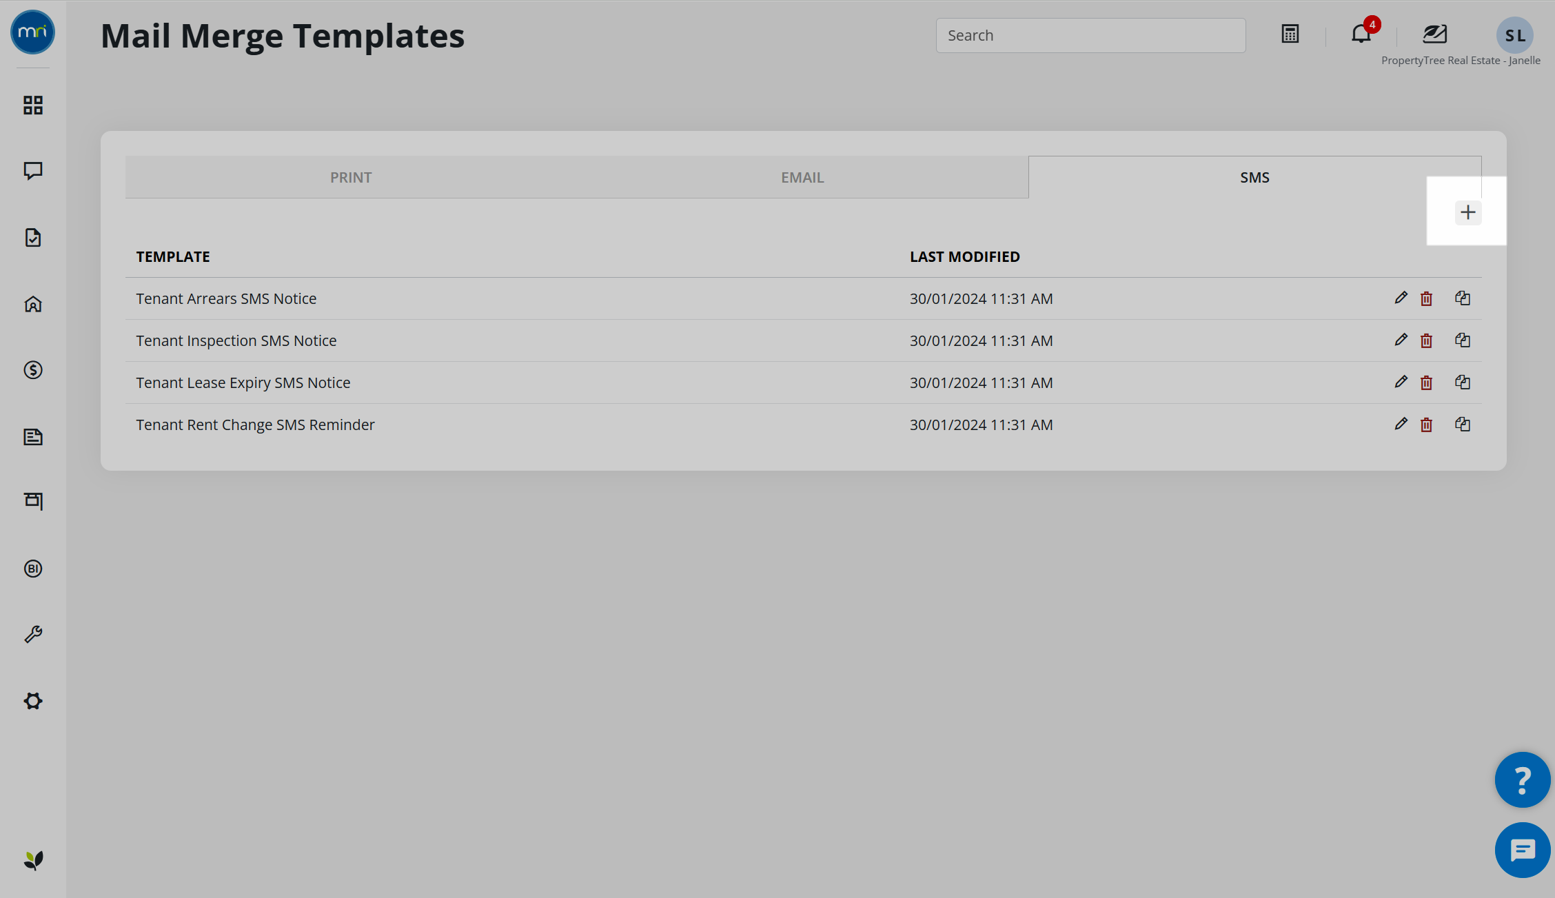Add a new SMS template with plus
Viewport: 1555px width, 898px height.
click(1468, 212)
